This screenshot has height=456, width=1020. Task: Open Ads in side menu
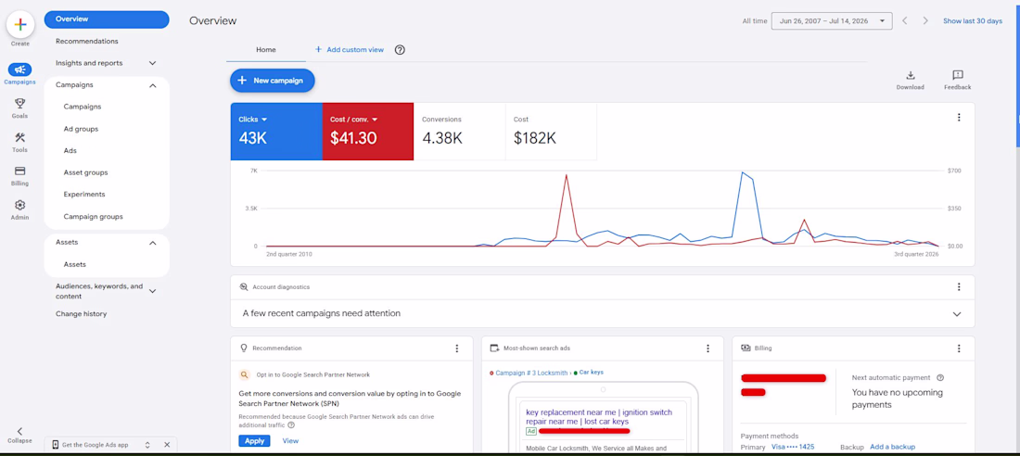point(70,150)
